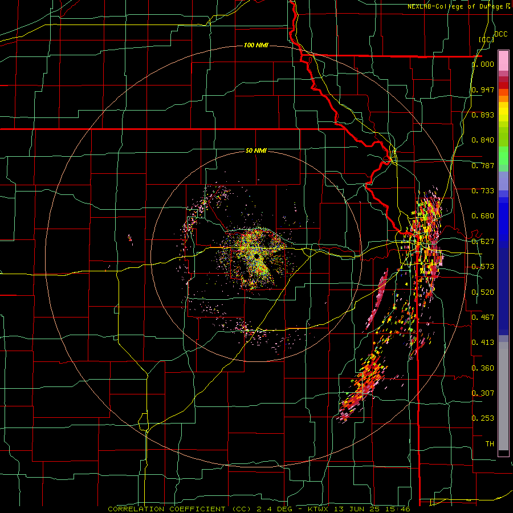Click the KTWX radar site identifier
Image resolution: width=513 pixels, height=513 pixels.
(317, 509)
